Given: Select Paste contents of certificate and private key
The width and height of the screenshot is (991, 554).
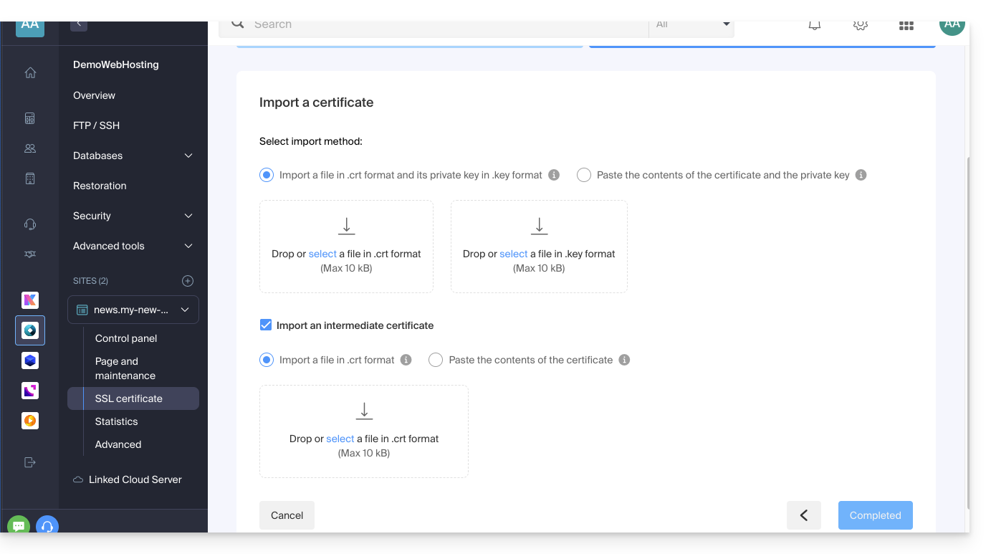Looking at the screenshot, I should 584,175.
